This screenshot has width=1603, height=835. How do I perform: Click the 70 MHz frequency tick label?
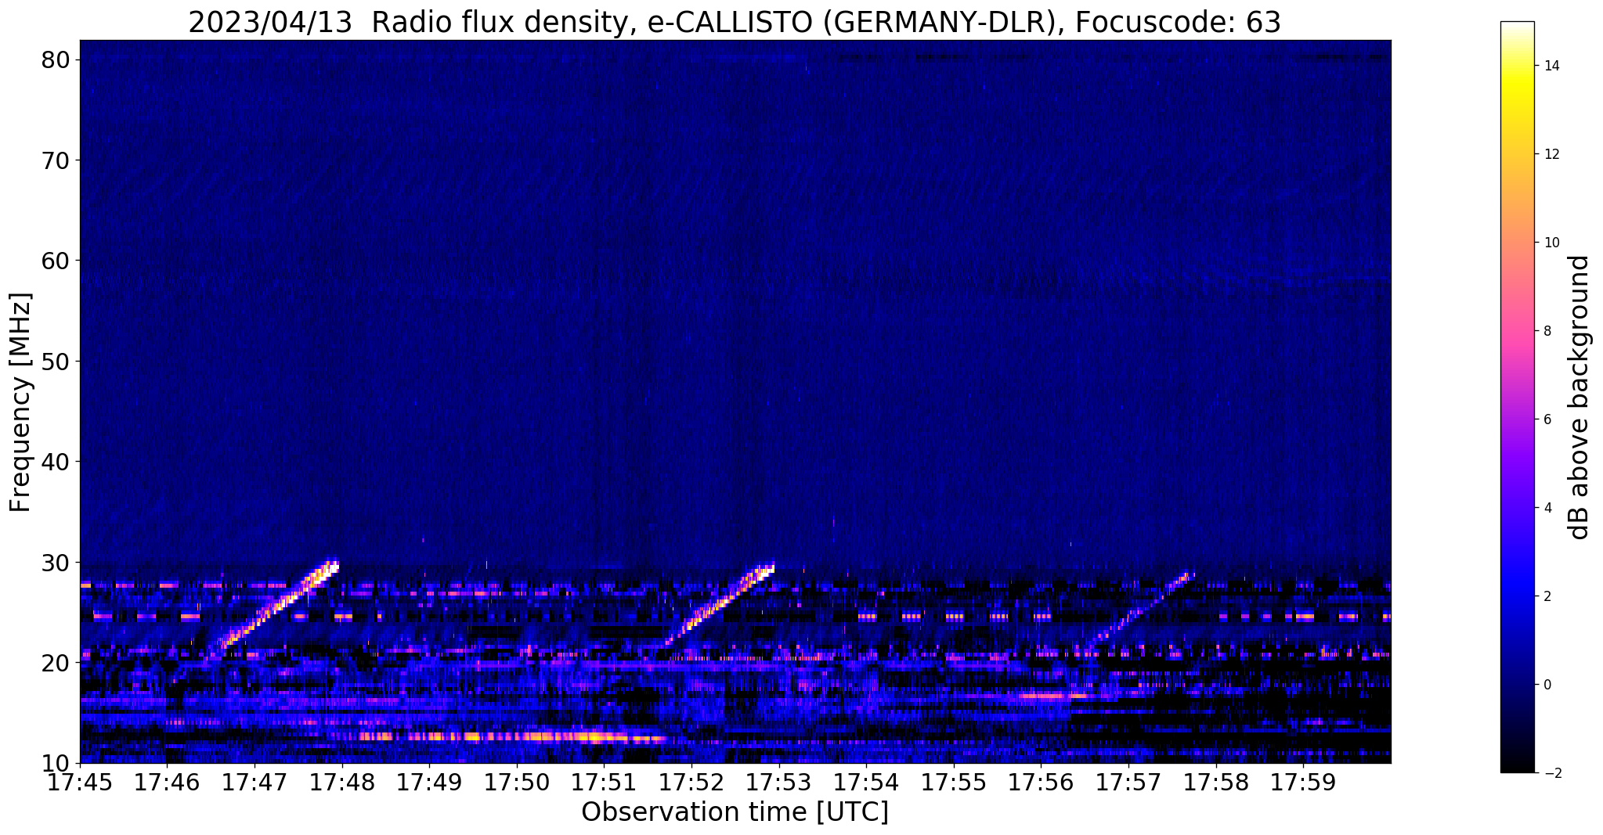pyautogui.click(x=56, y=160)
